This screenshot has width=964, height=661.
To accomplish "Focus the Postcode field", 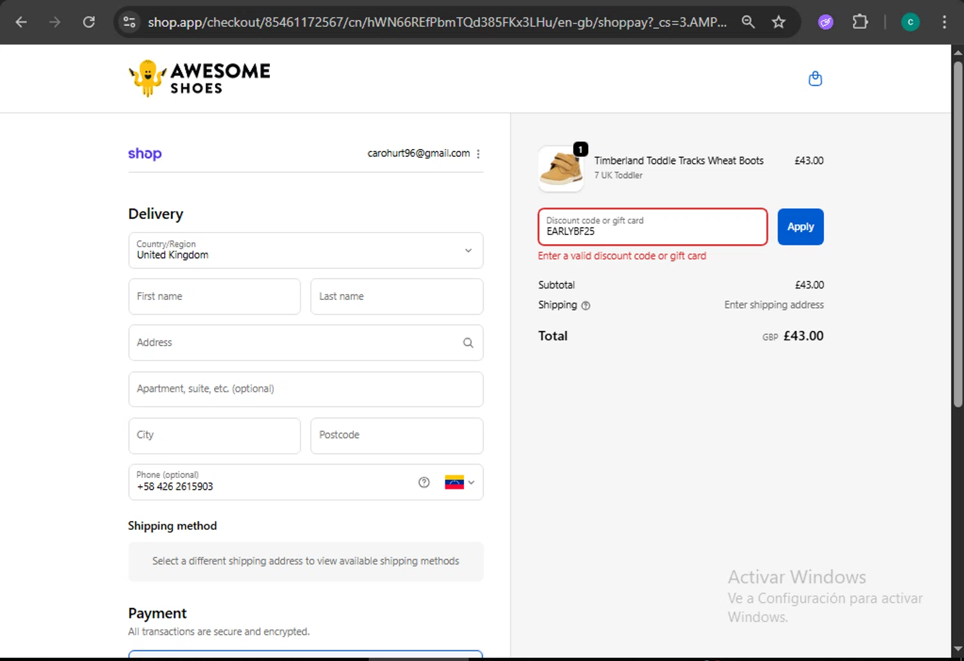I will (x=397, y=436).
